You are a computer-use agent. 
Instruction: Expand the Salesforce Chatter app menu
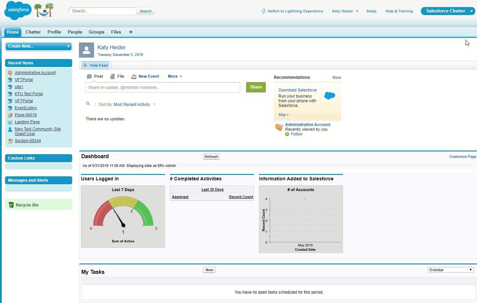[x=471, y=11]
